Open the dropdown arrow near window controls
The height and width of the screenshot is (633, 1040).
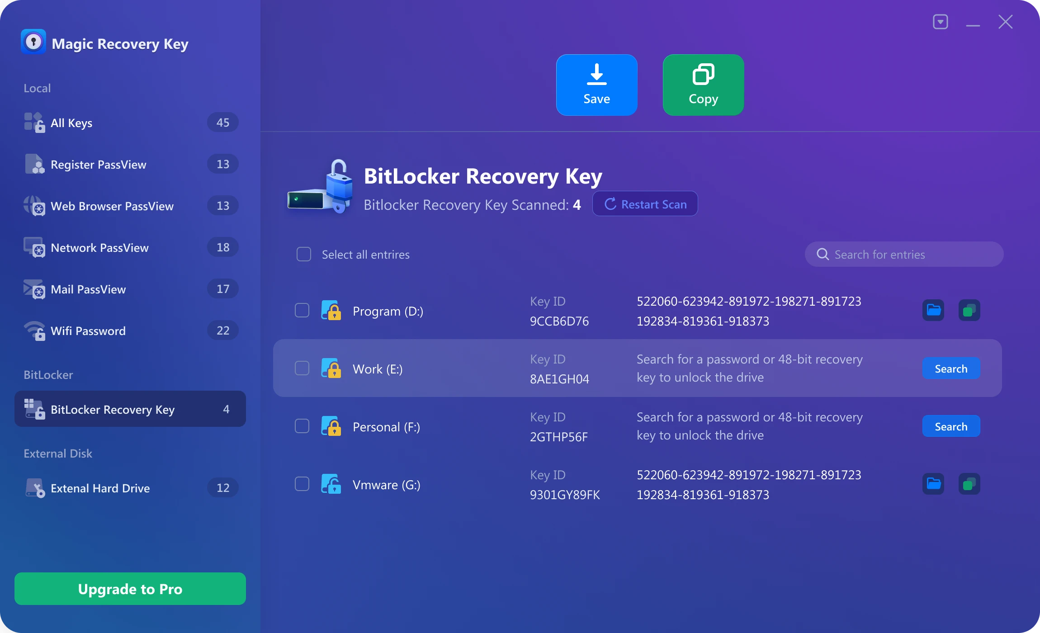click(x=940, y=21)
